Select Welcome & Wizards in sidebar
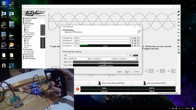 [x=31, y=18]
